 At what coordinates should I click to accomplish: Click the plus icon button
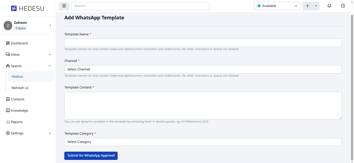click(308, 6)
